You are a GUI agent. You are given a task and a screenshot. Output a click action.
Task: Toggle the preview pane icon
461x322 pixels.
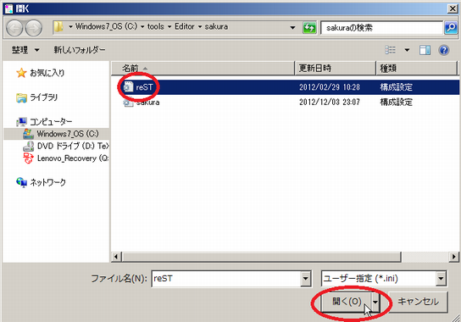[x=425, y=50]
